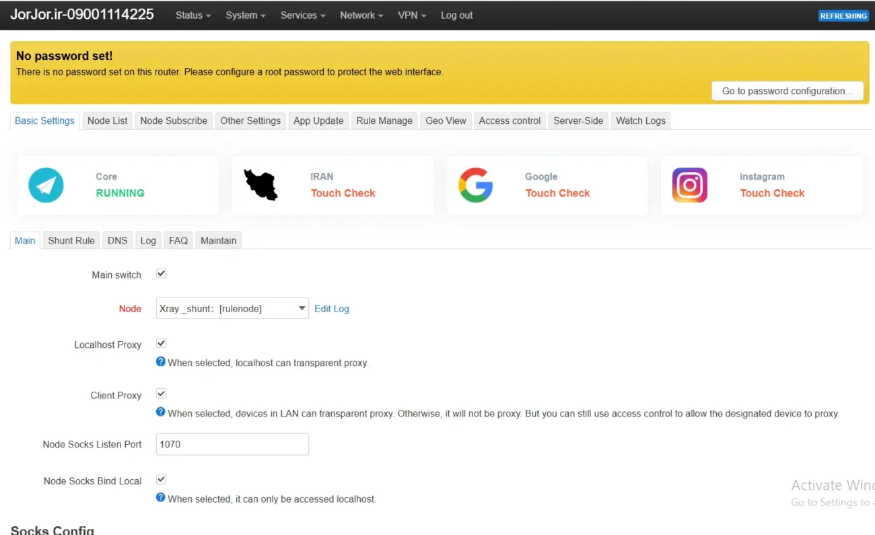Click the Log link beside Node

pos(341,309)
